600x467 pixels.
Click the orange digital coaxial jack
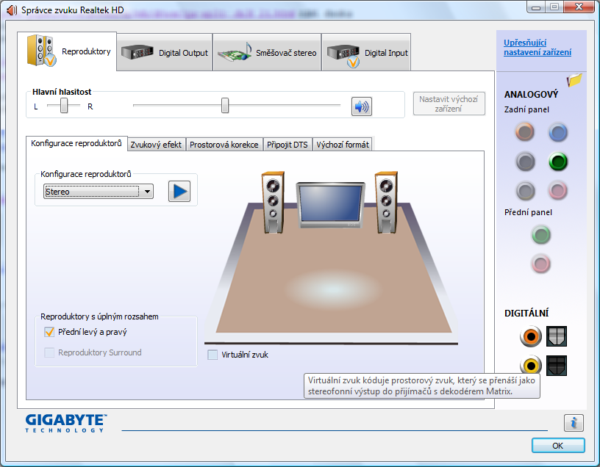pyautogui.click(x=531, y=336)
